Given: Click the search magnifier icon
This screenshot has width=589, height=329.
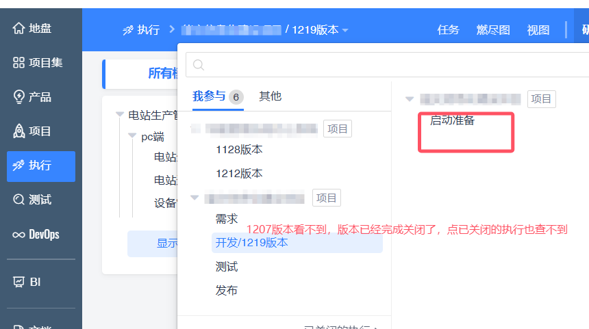Looking at the screenshot, I should (x=199, y=65).
